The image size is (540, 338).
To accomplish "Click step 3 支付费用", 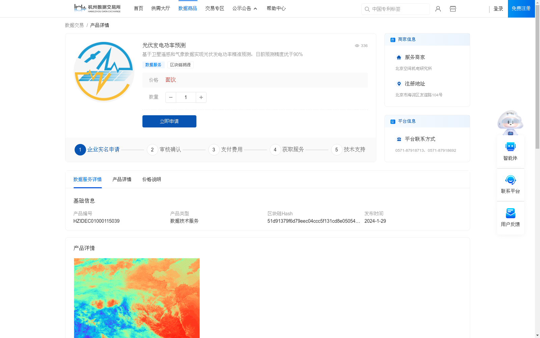I will 225,149.
